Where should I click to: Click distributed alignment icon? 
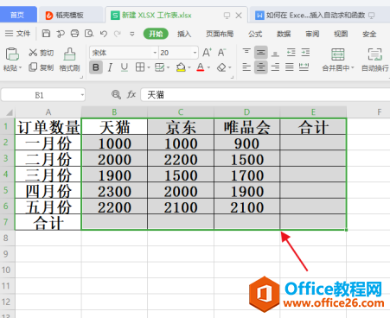[304, 67]
